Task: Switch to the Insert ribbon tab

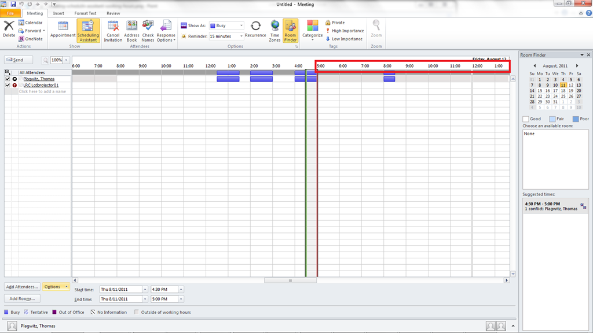Action: point(58,13)
